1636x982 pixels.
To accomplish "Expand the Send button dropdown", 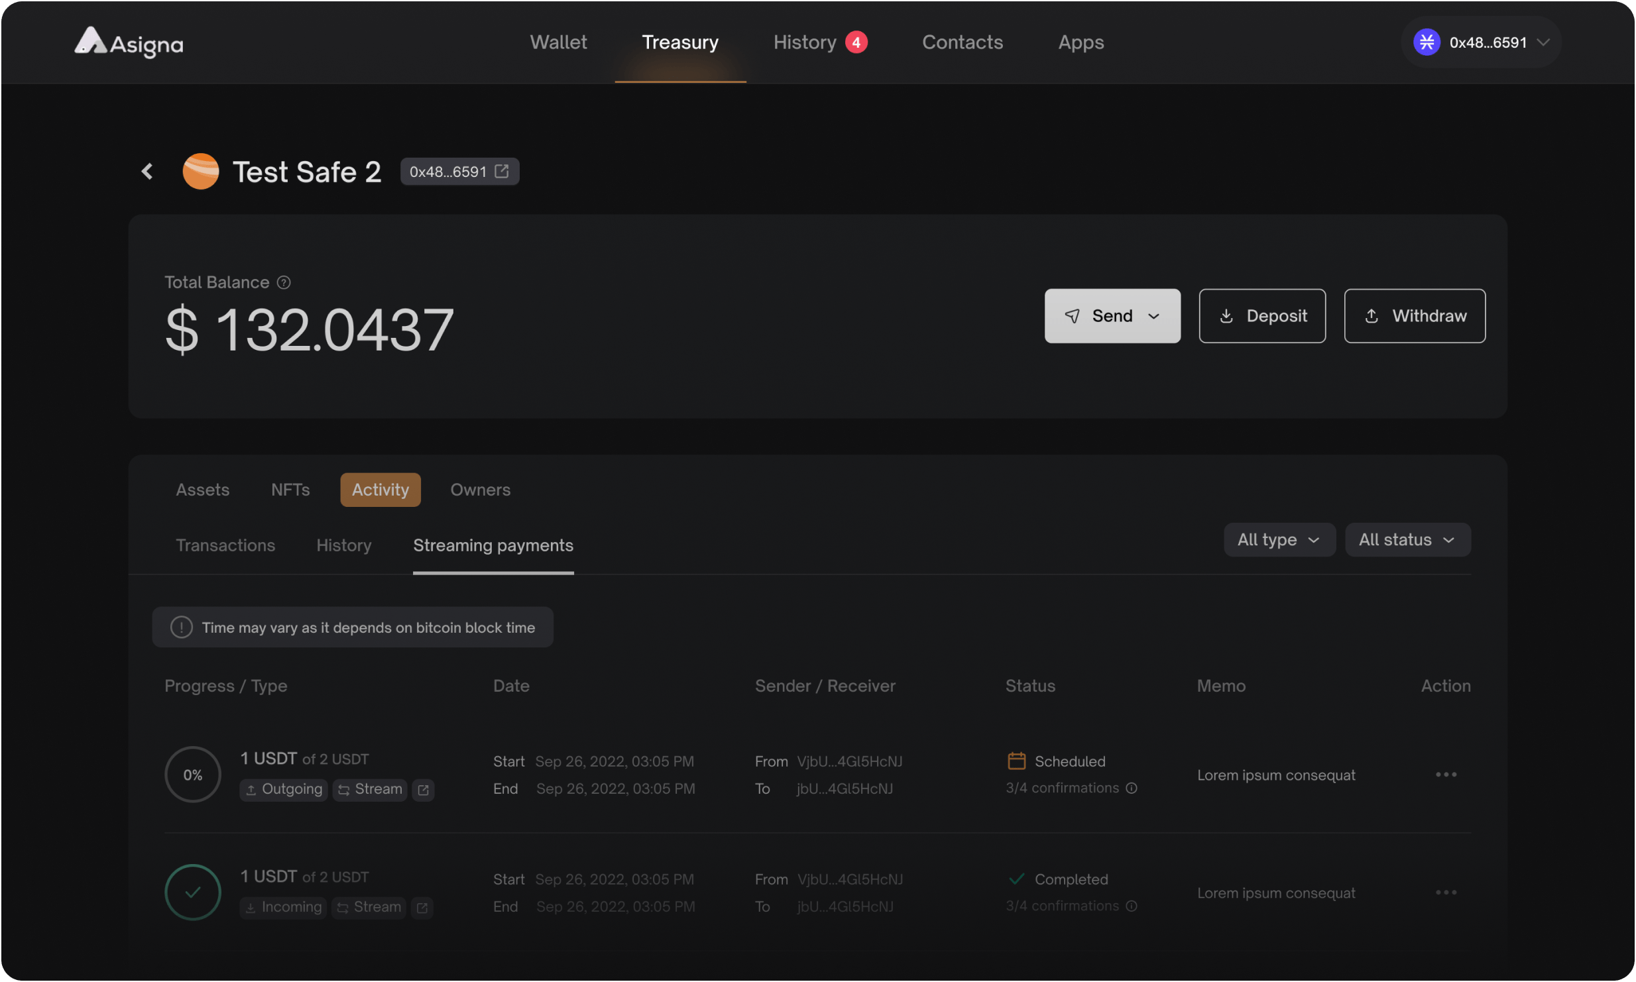I will point(1153,317).
